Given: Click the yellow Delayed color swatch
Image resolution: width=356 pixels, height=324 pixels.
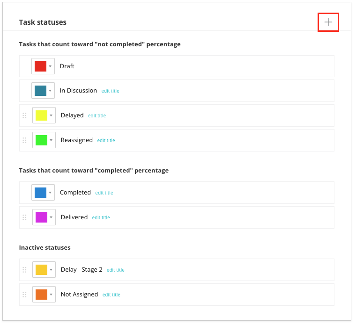Looking at the screenshot, I should (x=41, y=115).
